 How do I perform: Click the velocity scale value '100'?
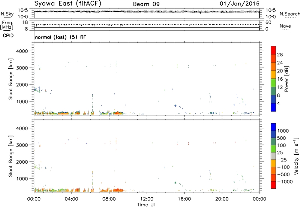pos(282,145)
